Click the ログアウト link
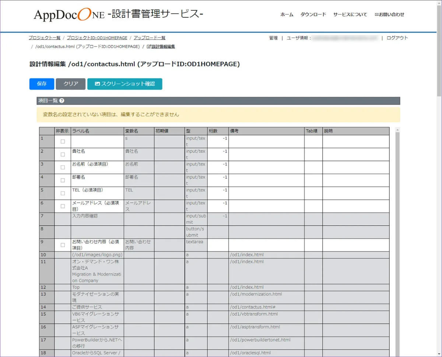442x357 pixels. pos(397,38)
